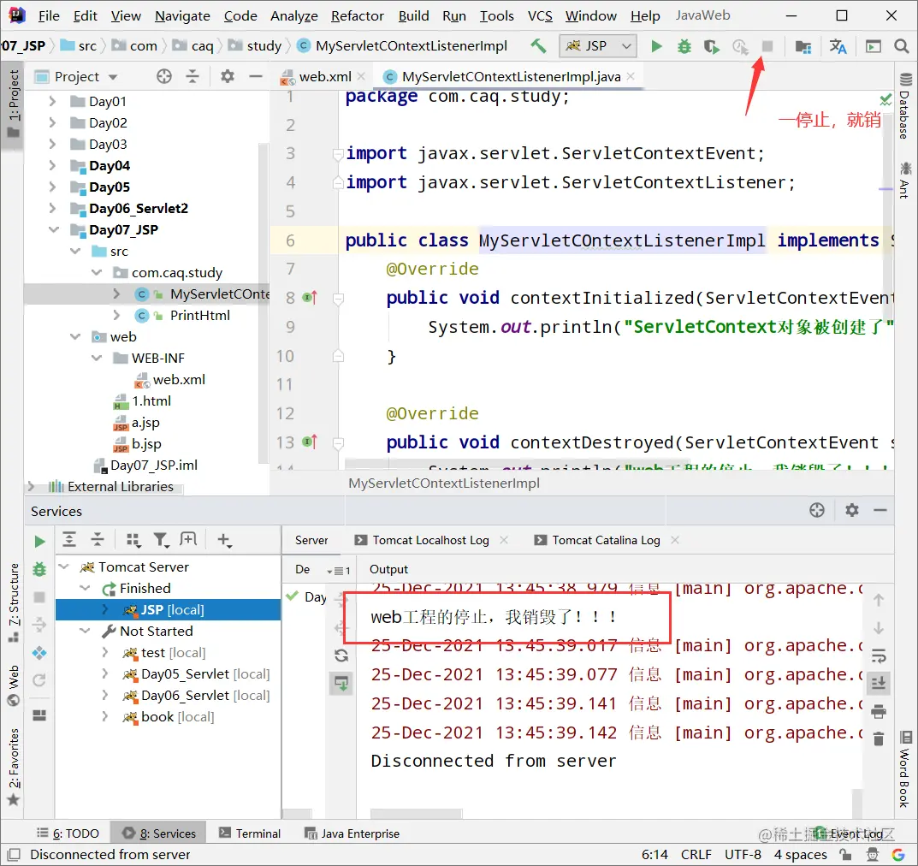Hide the Project panel with minus icon
This screenshot has width=918, height=866.
coord(255,76)
